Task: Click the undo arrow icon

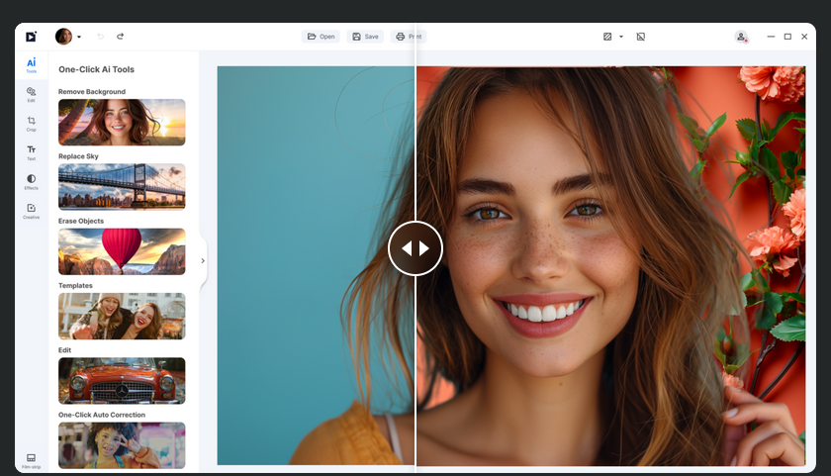Action: pyautogui.click(x=100, y=37)
